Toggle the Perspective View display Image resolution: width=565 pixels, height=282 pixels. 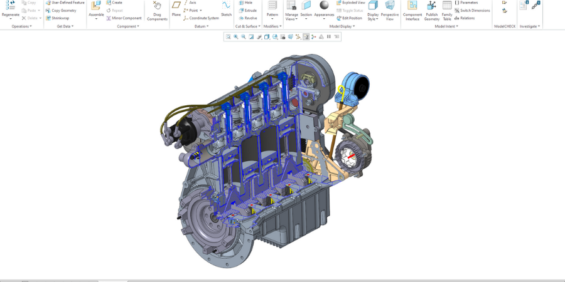pos(390,6)
